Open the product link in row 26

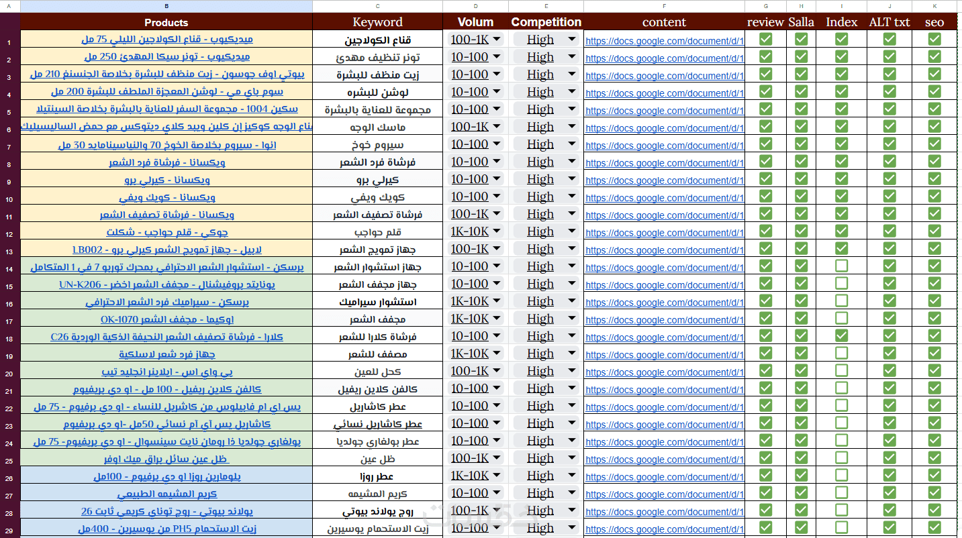coord(166,476)
